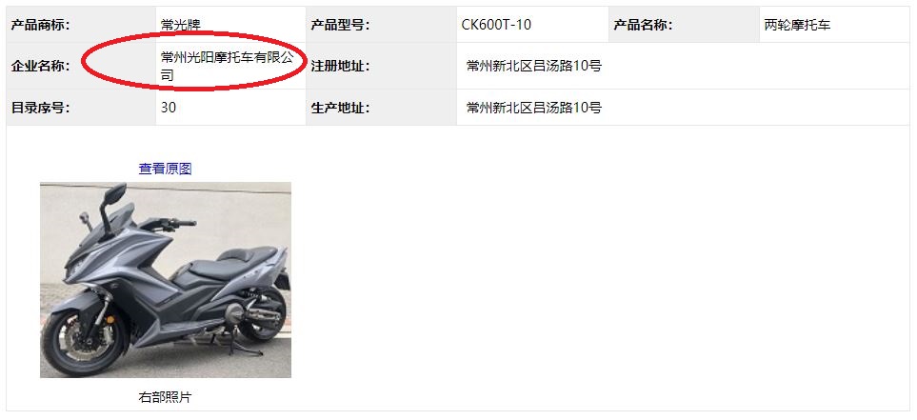Image resolution: width=917 pixels, height=420 pixels.
Task: Click the 两轮摩托车 product name value
Action: (x=797, y=25)
